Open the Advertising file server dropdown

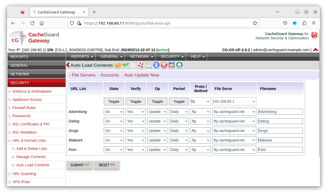point(234,112)
